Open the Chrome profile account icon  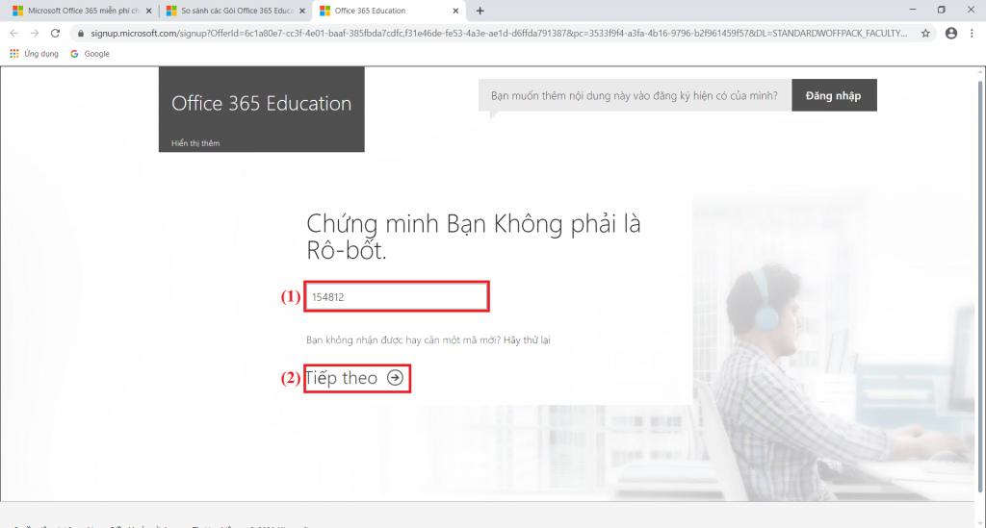click(950, 34)
